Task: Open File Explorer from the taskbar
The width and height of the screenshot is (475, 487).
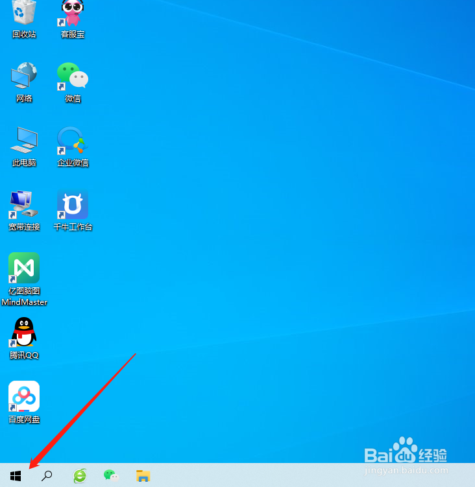Action: [x=143, y=476]
